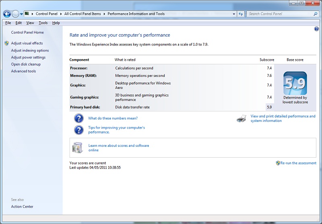Click the magnifier icon in the search box
This screenshot has width=322, height=224.
pyautogui.click(x=316, y=14)
